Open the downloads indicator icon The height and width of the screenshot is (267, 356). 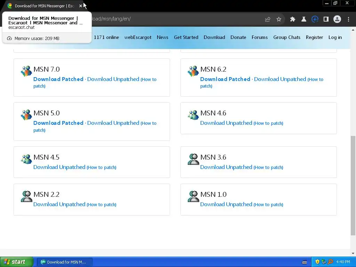315,19
